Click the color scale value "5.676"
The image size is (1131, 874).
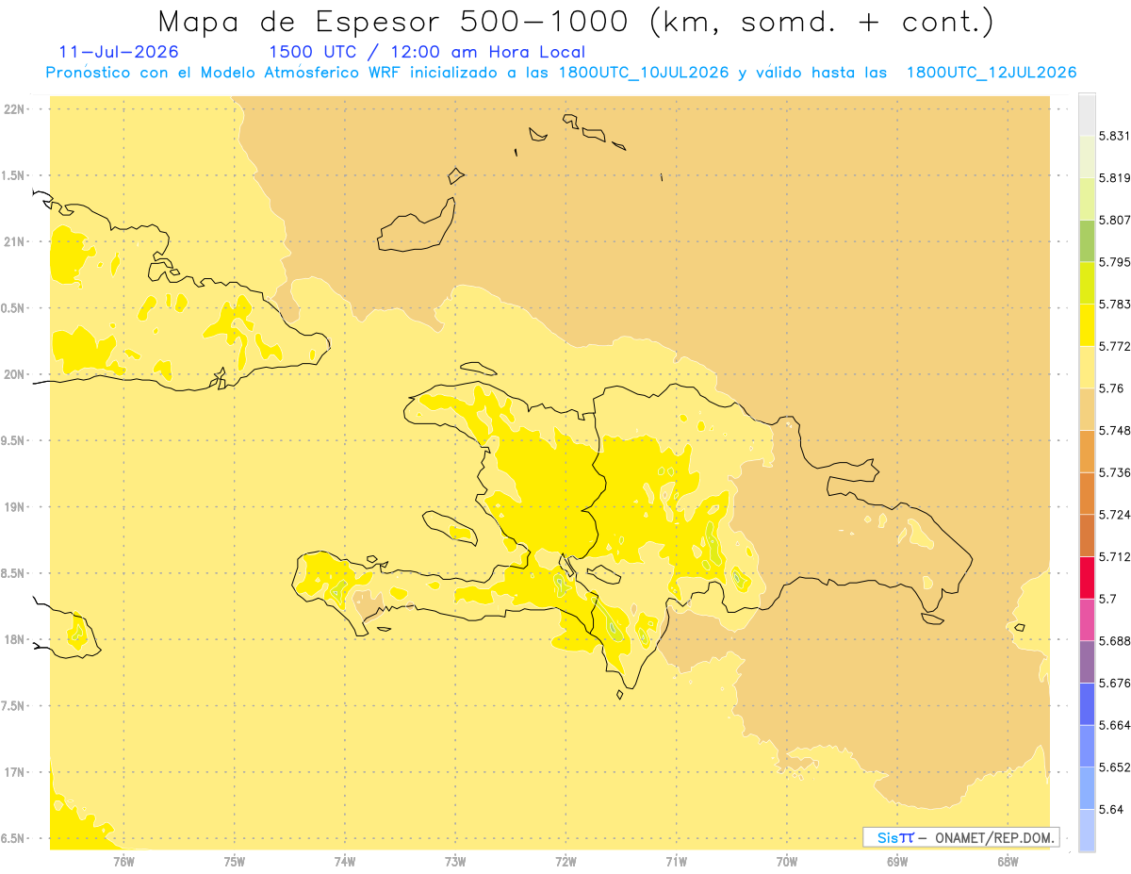coord(1115,684)
